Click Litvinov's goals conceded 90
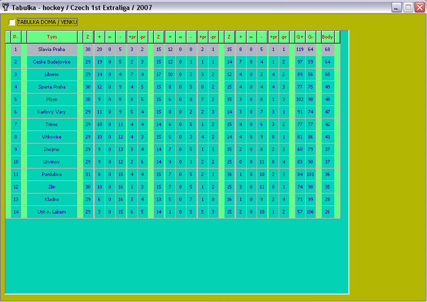This screenshot has width=427, height=302. pos(310,162)
